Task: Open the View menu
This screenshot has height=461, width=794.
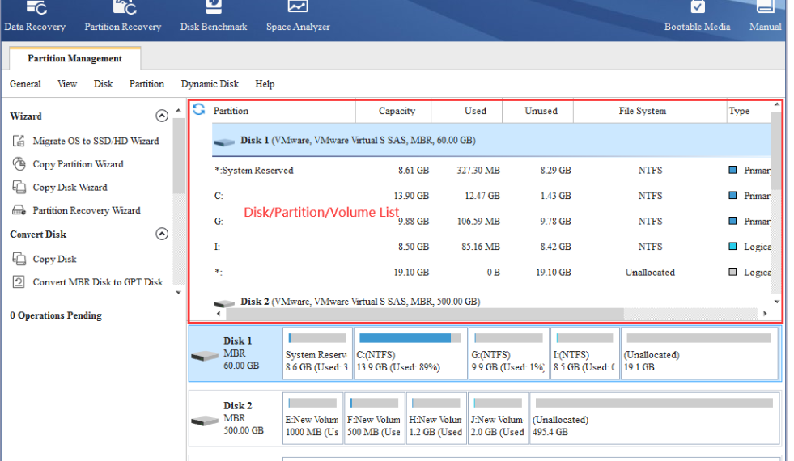Action: click(x=67, y=84)
